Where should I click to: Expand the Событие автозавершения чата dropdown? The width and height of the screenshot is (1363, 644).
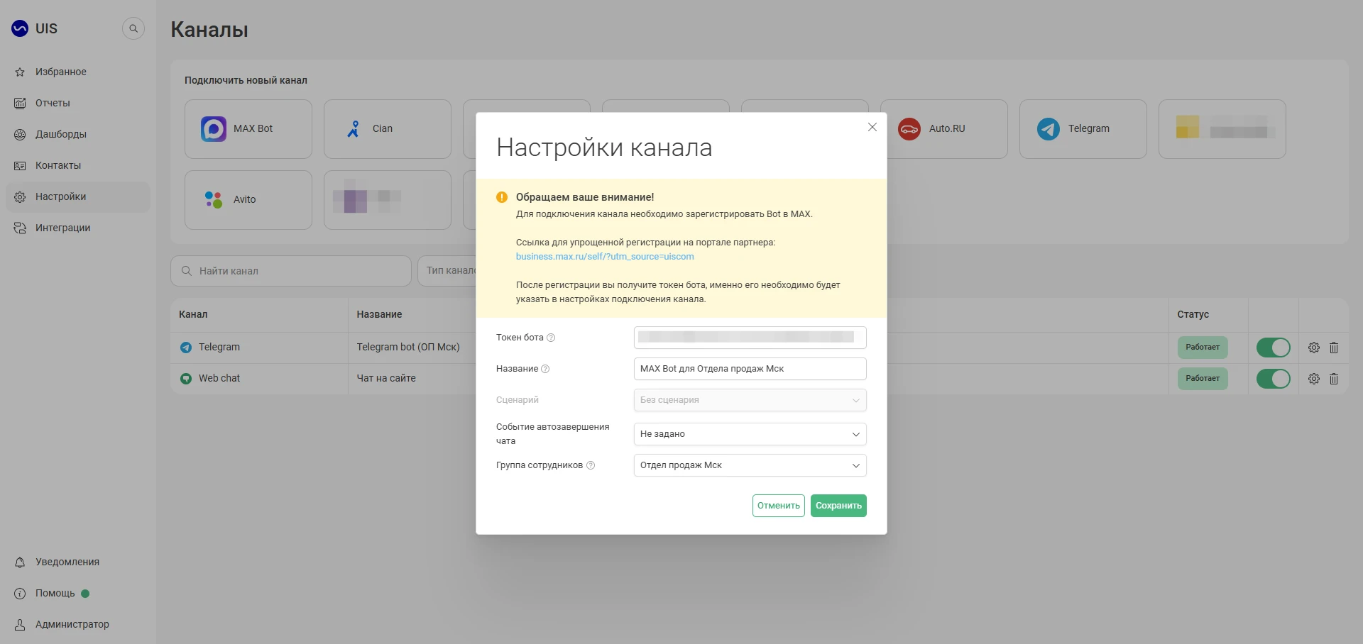click(750, 434)
